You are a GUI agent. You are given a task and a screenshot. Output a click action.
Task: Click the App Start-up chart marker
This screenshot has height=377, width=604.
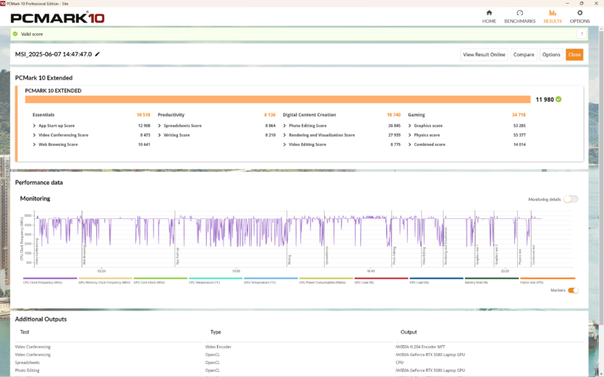177,256
